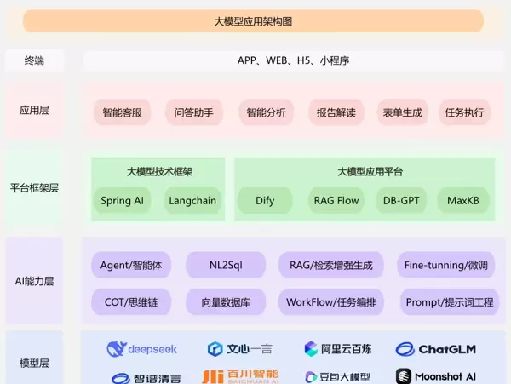Select the 文心一言 model logo
Viewport: 511px width, 384px height.
pos(216,349)
